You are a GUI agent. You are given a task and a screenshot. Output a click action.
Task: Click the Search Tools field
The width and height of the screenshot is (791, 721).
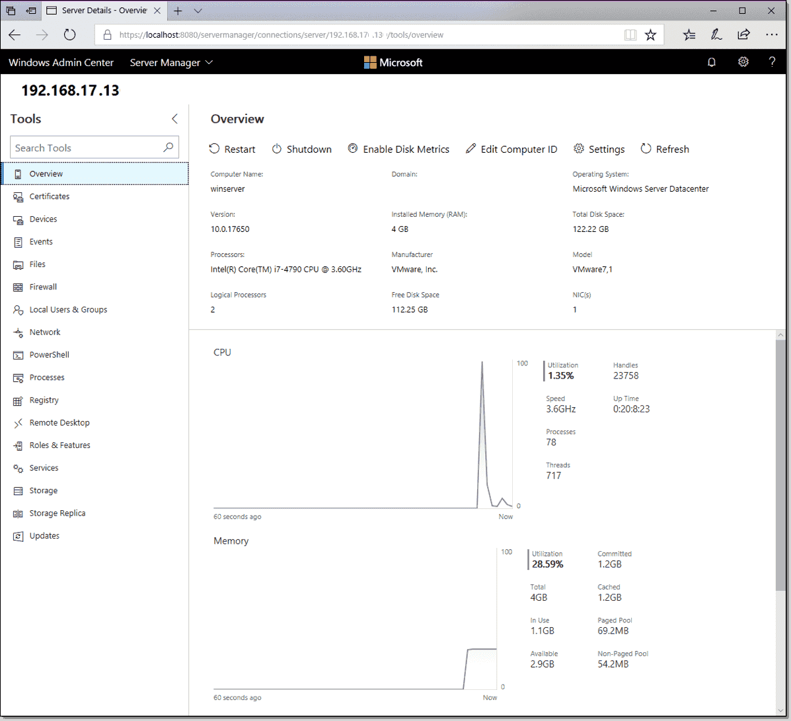(x=94, y=147)
